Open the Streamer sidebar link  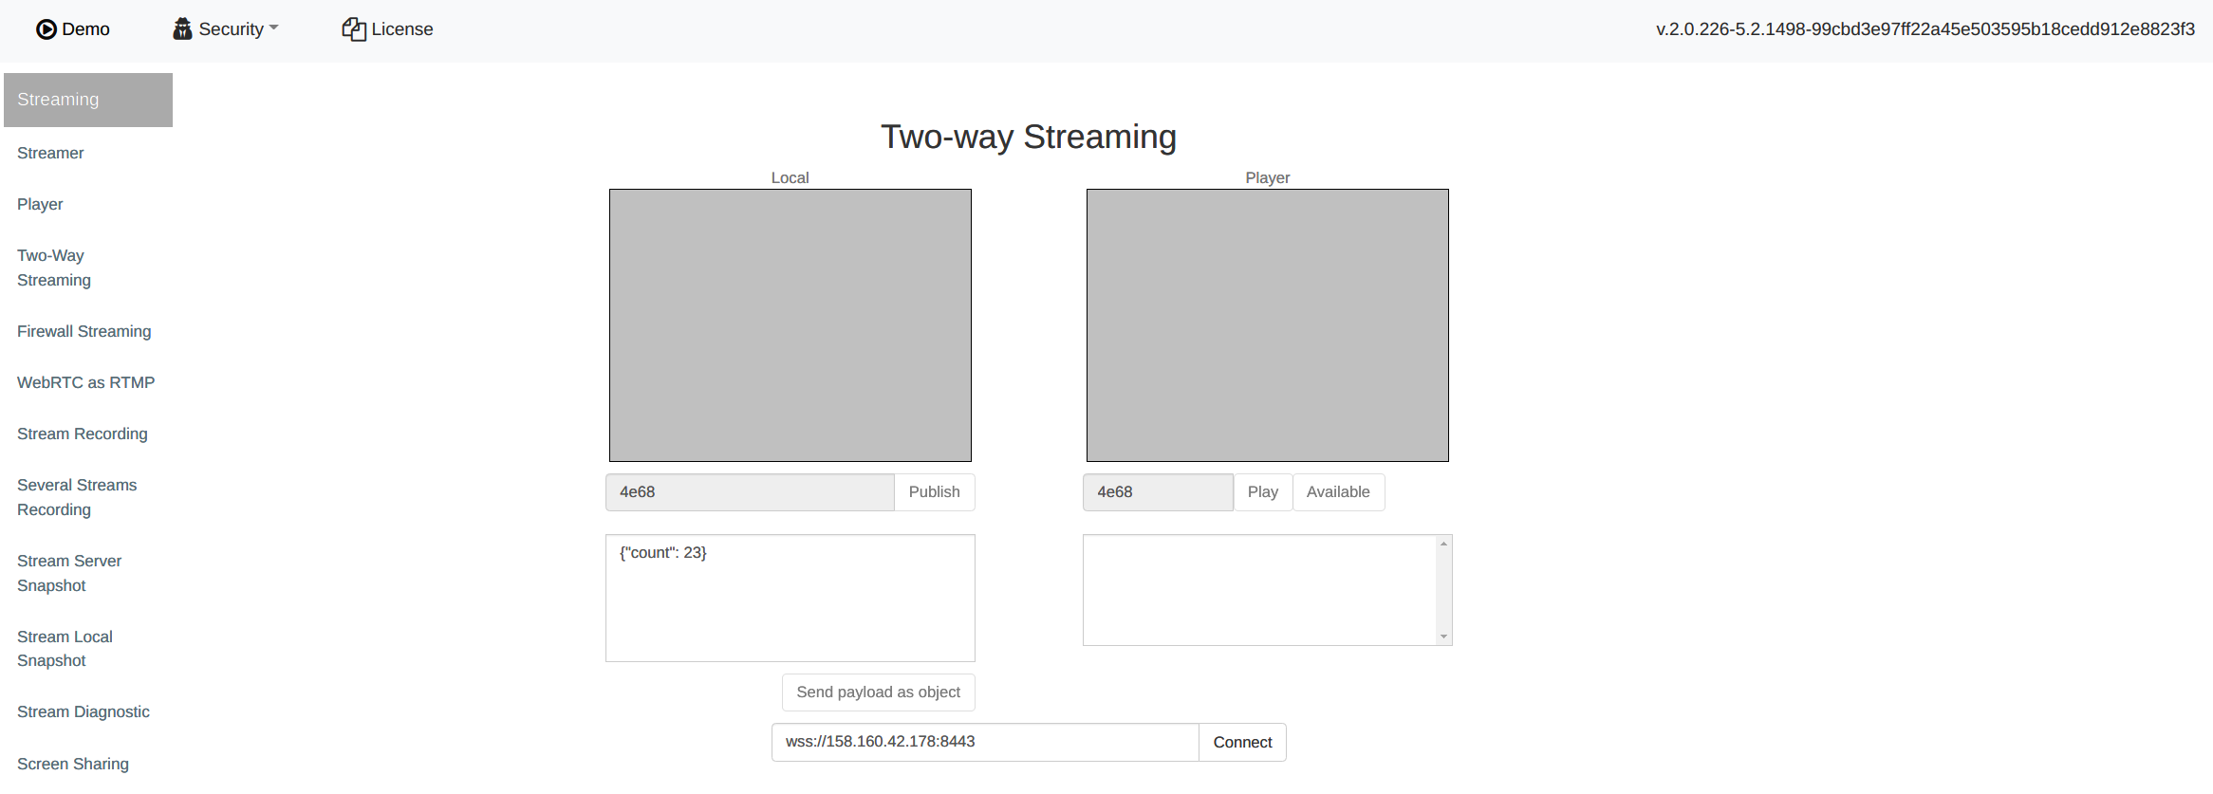coord(50,153)
